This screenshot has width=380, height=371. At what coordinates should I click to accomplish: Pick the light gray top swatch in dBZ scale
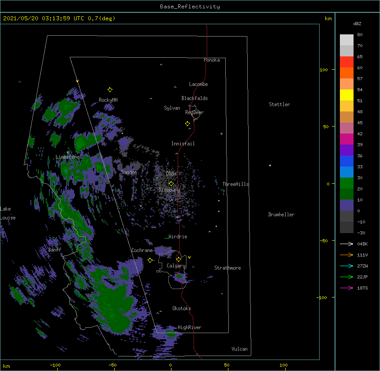[346, 40]
